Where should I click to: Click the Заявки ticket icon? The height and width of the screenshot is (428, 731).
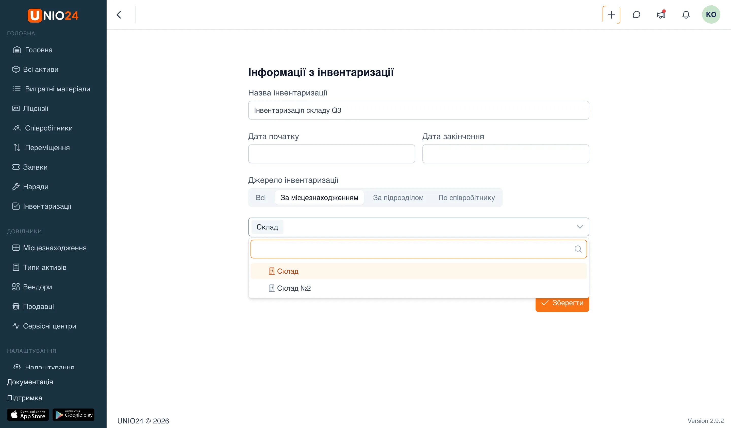16,167
